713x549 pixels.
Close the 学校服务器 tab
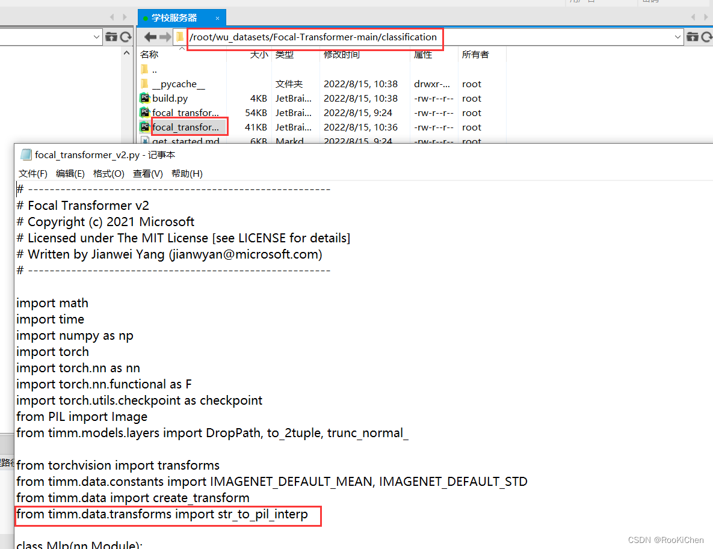pyautogui.click(x=217, y=18)
